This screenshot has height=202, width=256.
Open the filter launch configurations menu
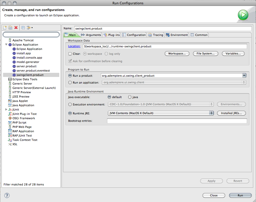tap(30, 28)
